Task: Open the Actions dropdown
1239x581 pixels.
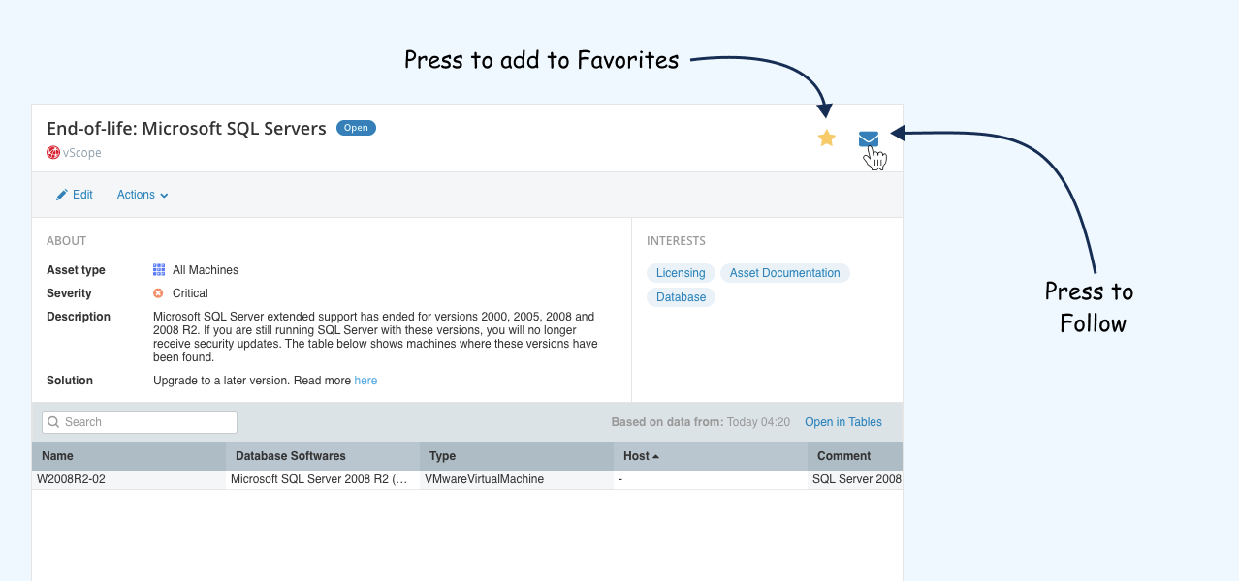Action: (143, 195)
